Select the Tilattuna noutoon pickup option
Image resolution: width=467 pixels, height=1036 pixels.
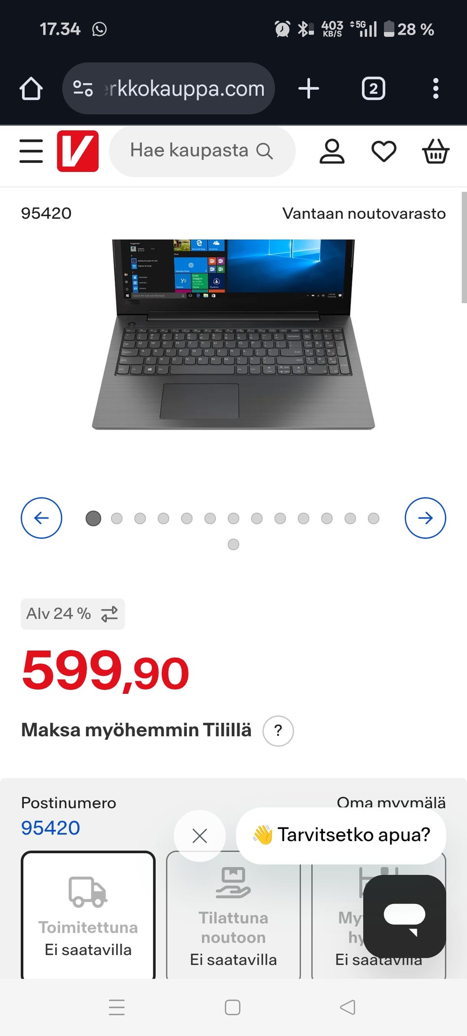coord(233,915)
